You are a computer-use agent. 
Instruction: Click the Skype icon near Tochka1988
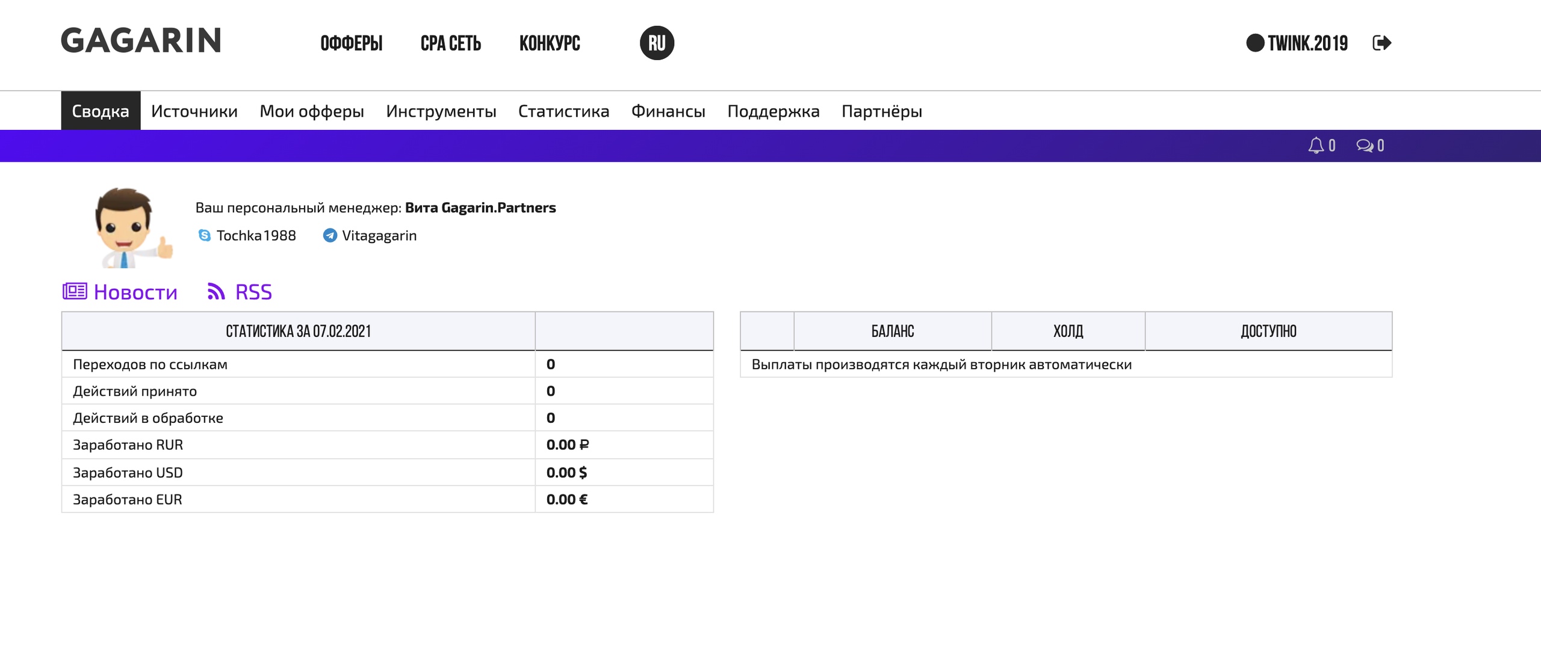(x=205, y=235)
